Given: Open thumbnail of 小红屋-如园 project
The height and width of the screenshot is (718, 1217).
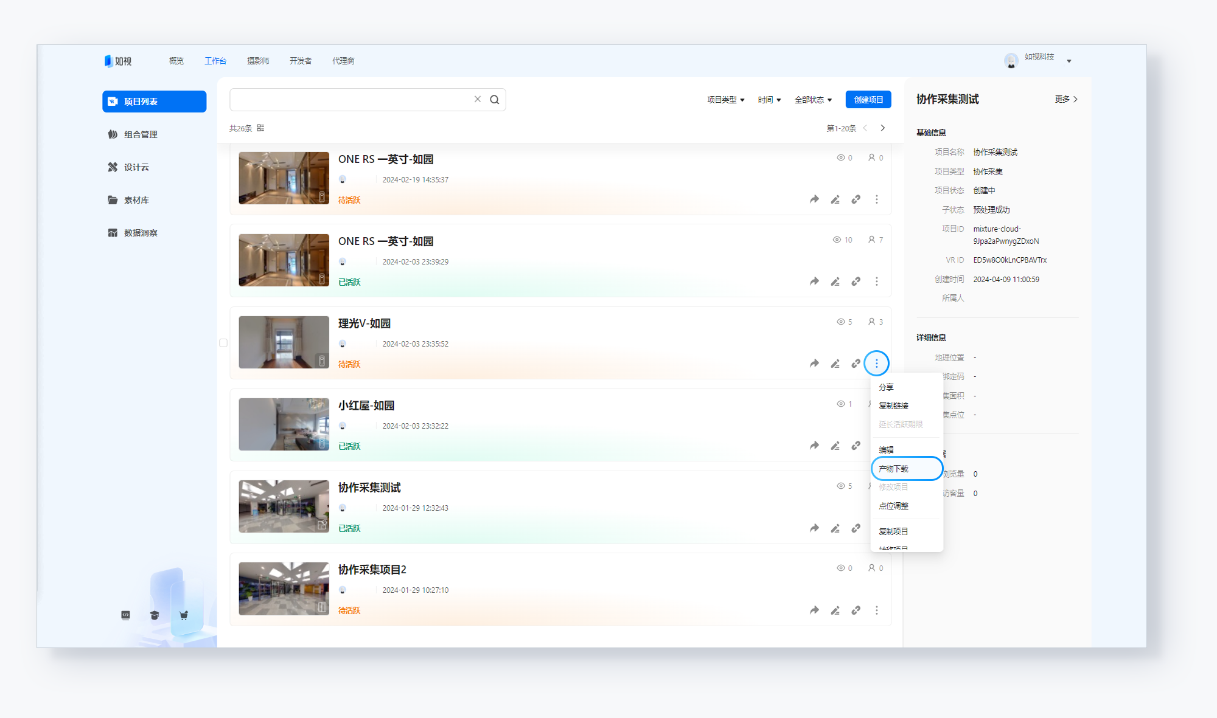Looking at the screenshot, I should (x=284, y=424).
